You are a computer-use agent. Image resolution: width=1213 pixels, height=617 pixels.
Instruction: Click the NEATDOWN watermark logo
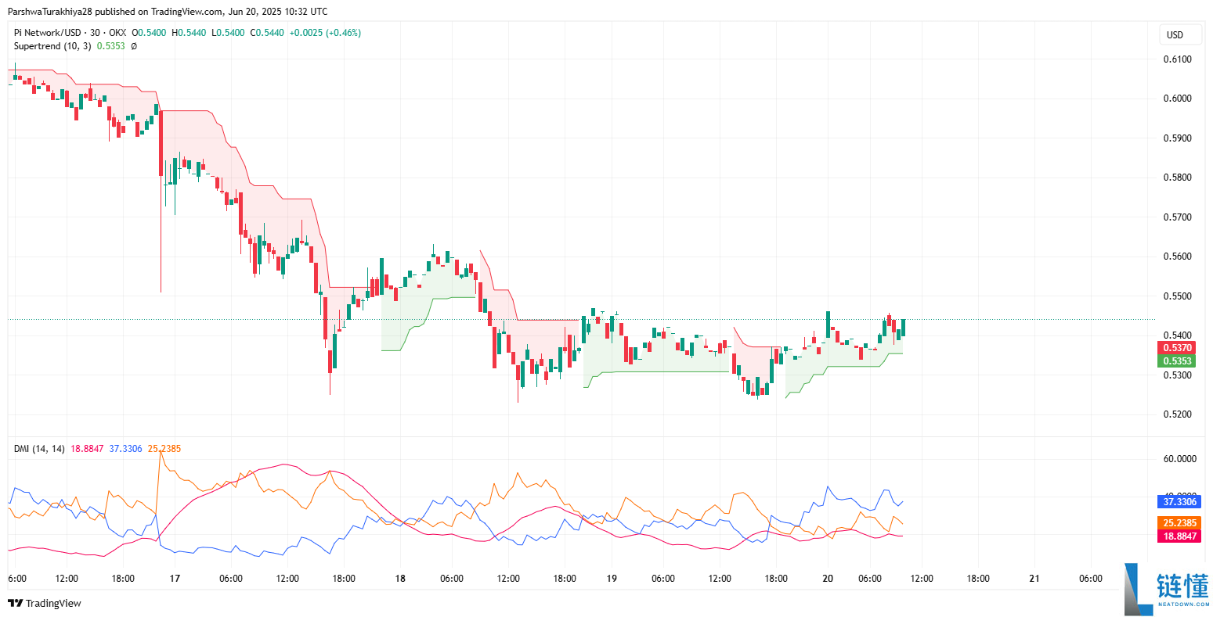click(1165, 588)
